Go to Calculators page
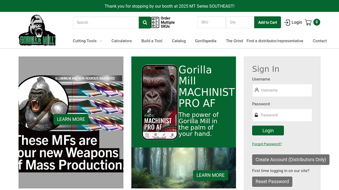 point(122,41)
